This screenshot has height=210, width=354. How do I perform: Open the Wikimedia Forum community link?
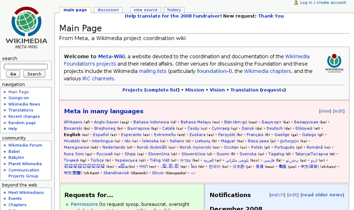(25, 145)
